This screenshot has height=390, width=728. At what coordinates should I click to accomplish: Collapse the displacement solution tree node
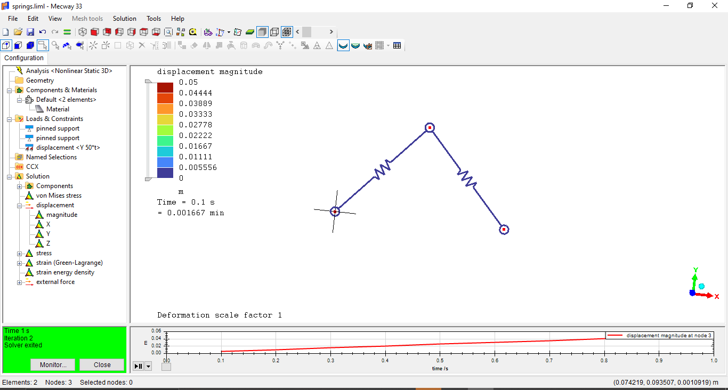[20, 206]
